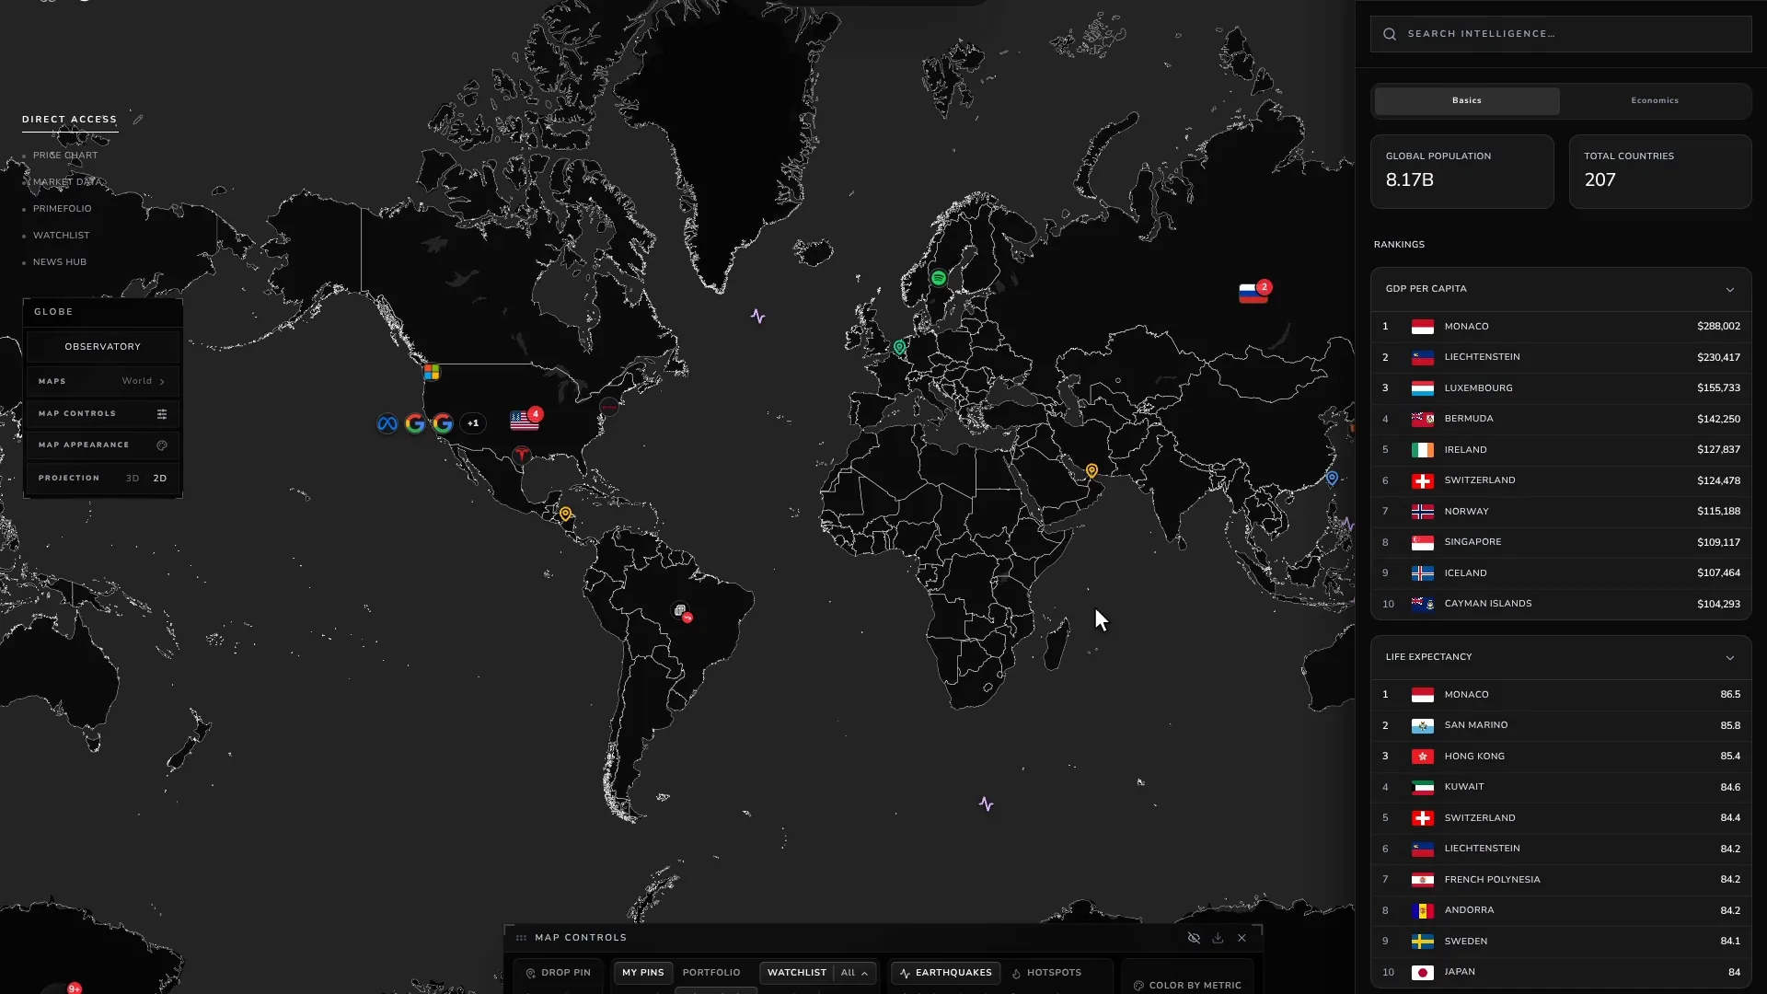Open Watchlist from Direct Access
1767x994 pixels.
point(62,236)
